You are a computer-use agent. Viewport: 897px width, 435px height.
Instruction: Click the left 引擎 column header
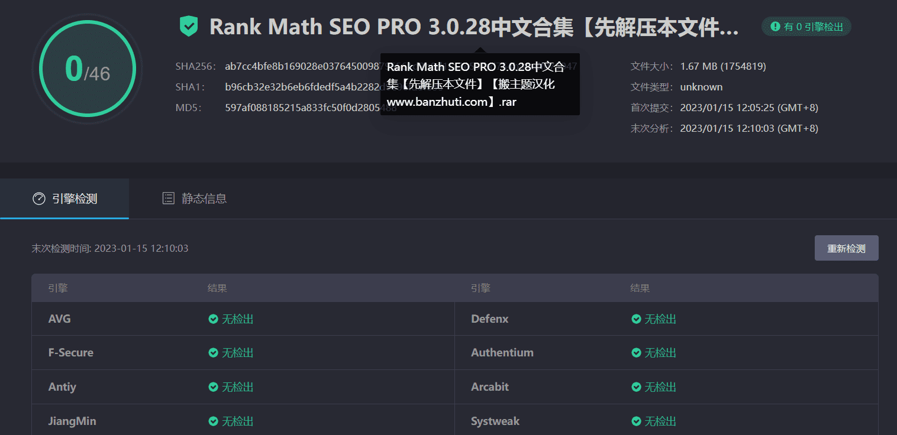point(58,288)
